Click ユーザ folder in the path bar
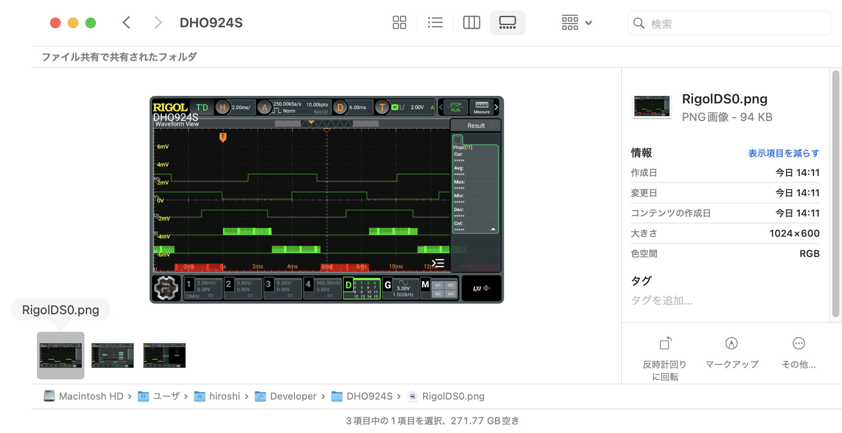 click(159, 396)
